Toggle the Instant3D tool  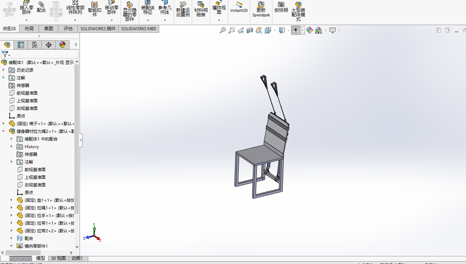point(239,7)
